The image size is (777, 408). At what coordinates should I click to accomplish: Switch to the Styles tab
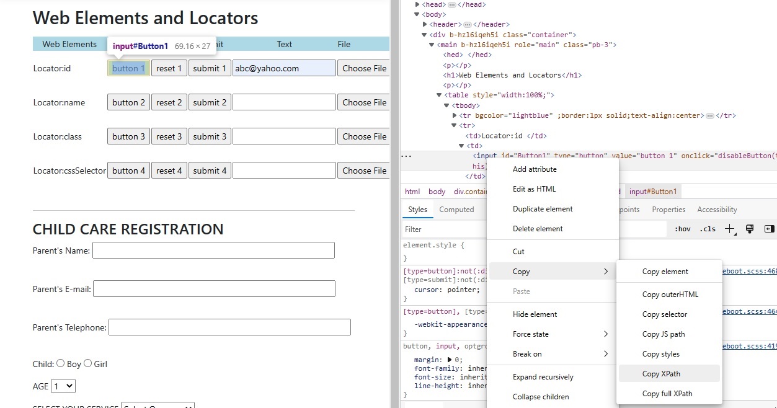(417, 210)
